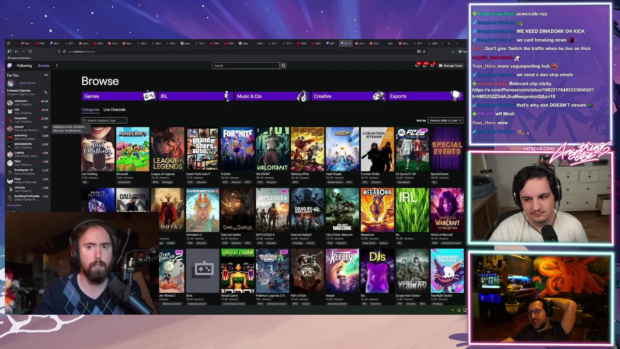Click browser forward arrow
620x349 pixels.
(23, 51)
